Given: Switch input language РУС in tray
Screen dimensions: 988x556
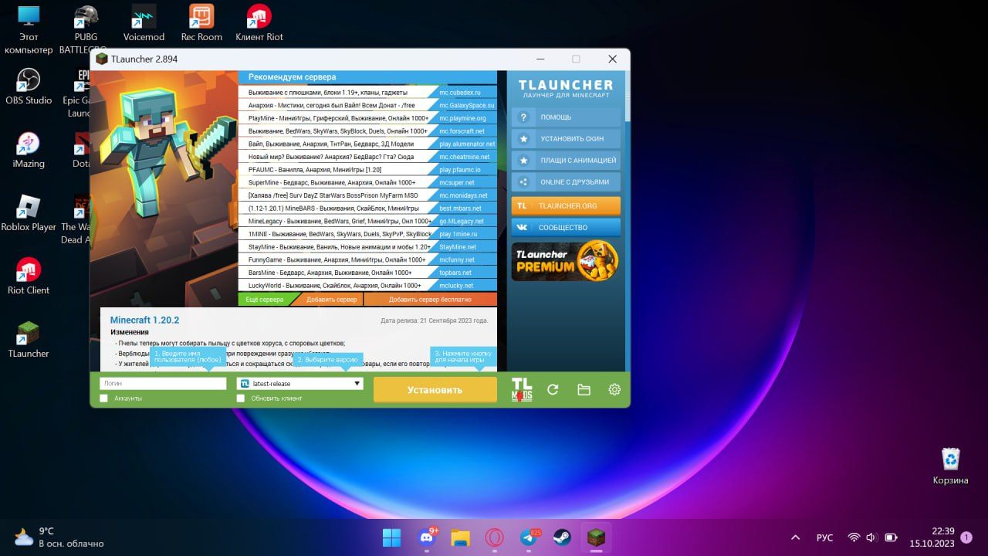Looking at the screenshot, I should [x=824, y=537].
